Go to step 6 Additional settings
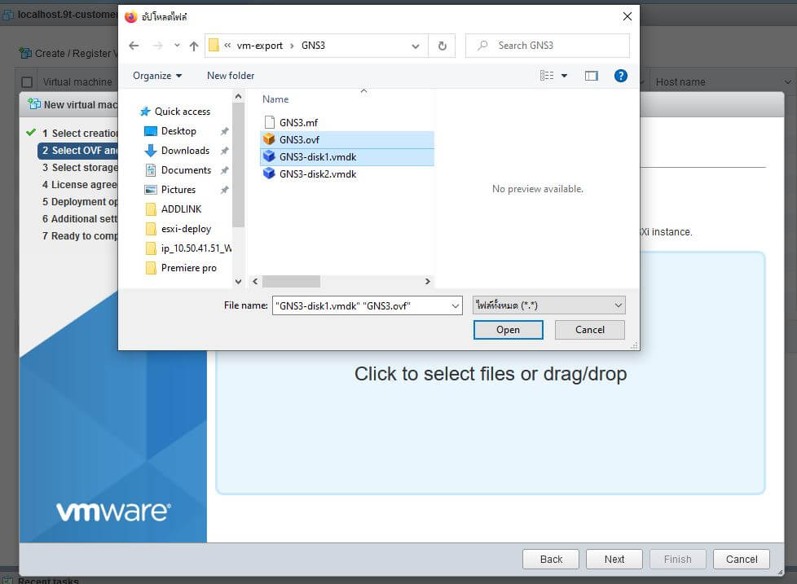 [x=79, y=219]
